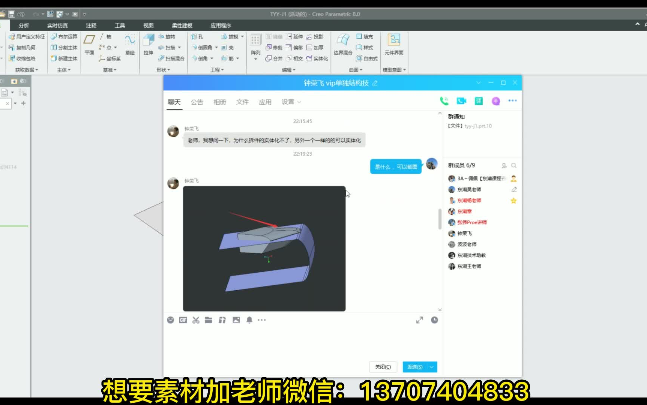Select the 加厚 (Thicken) tool
Screen dimensions: 647x405
click(316, 47)
